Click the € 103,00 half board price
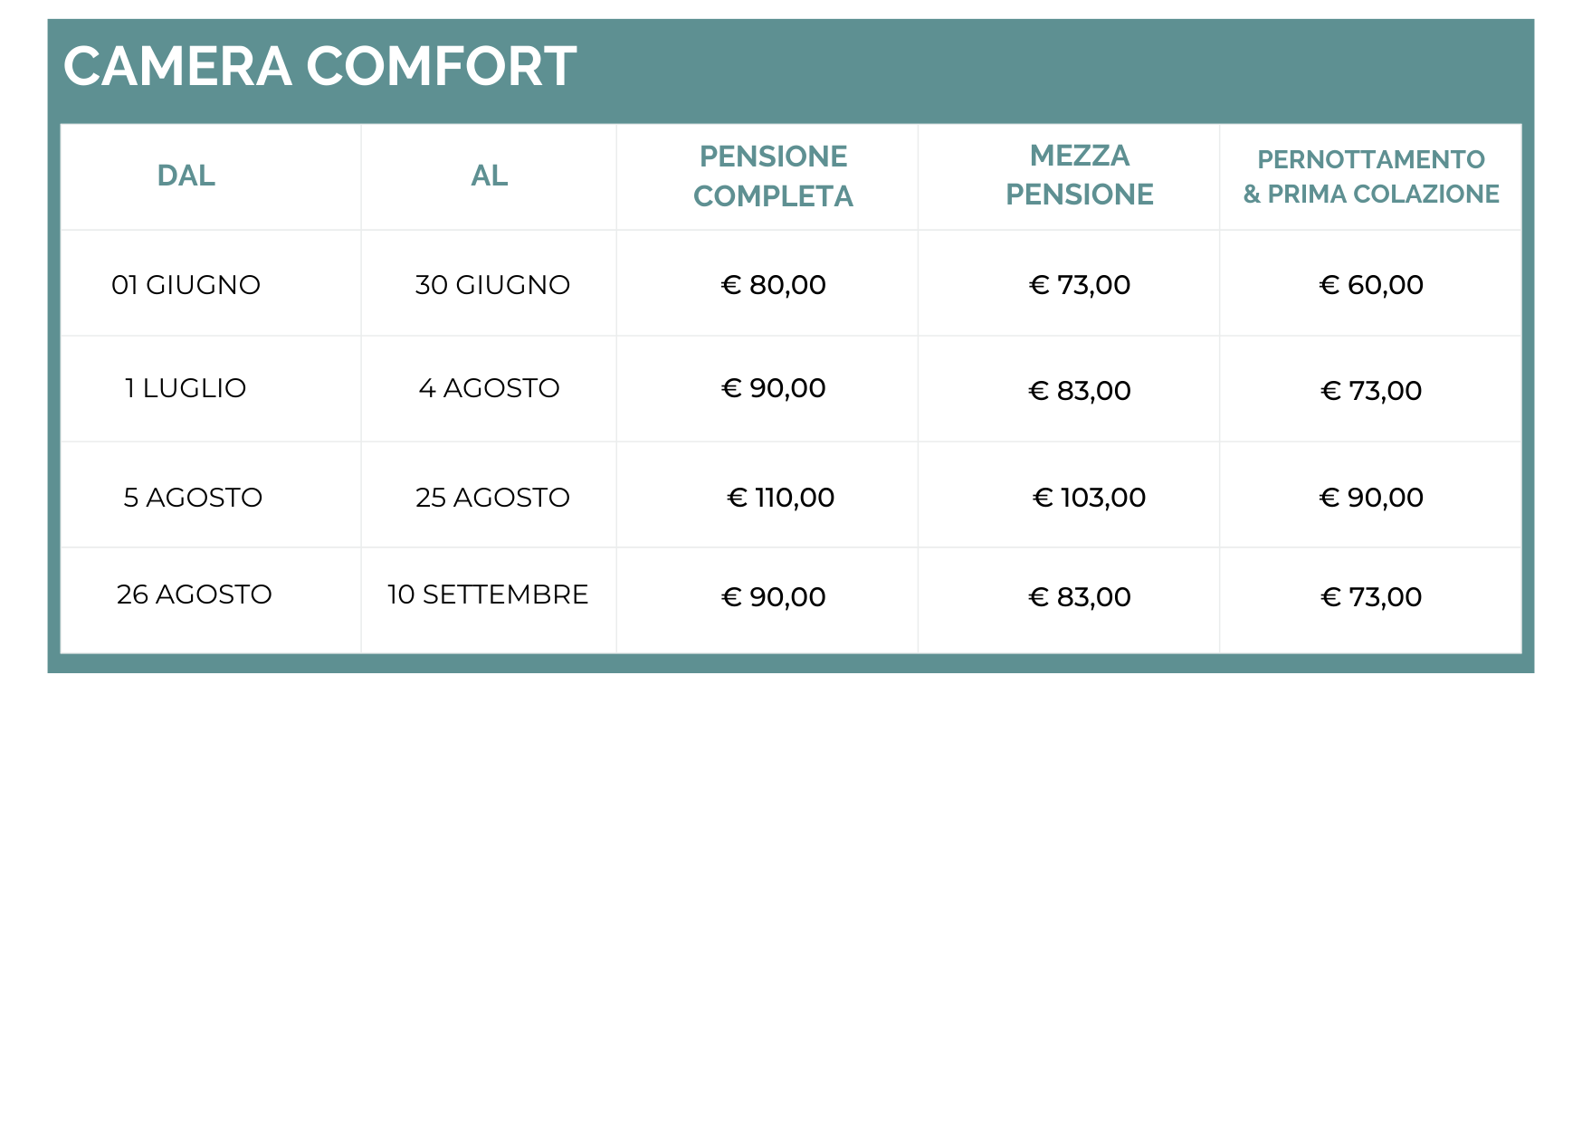 coord(1089,498)
